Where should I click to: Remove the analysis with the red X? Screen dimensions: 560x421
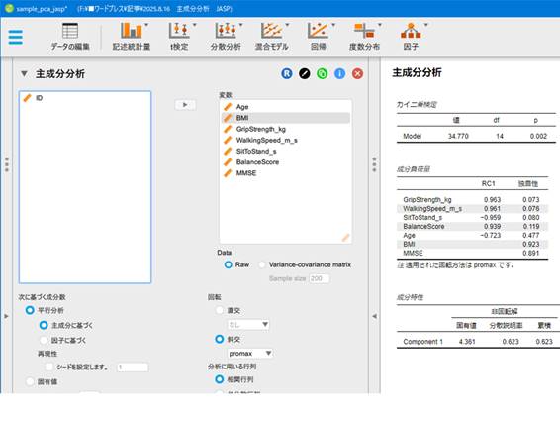pos(357,73)
